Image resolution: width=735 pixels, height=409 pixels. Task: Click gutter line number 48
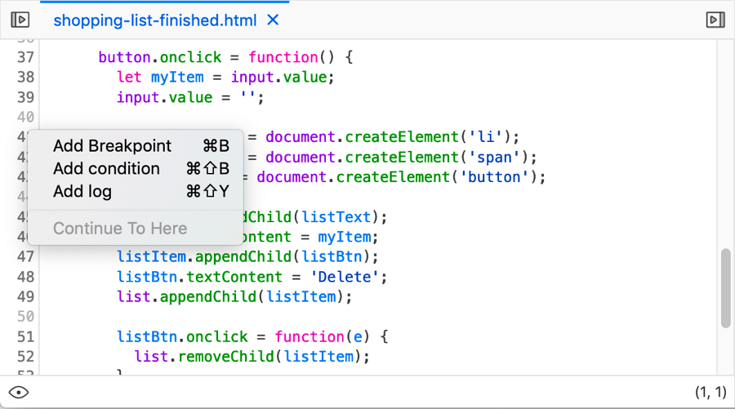[x=25, y=277]
